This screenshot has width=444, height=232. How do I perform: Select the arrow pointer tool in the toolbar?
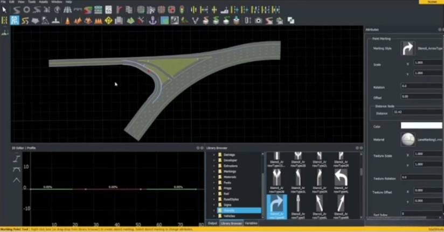point(5,10)
